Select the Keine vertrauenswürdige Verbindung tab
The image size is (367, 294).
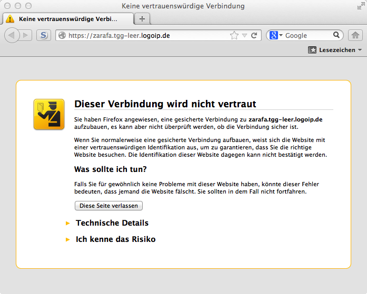67,18
